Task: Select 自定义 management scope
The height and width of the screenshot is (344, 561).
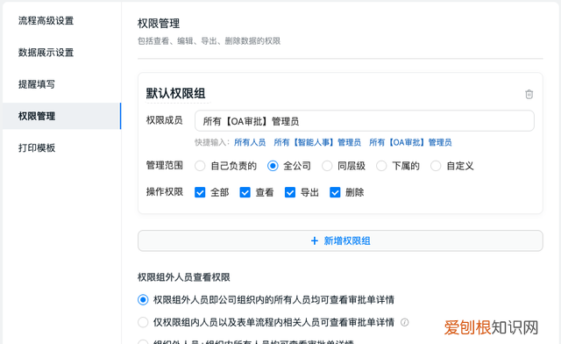Action: coord(436,166)
